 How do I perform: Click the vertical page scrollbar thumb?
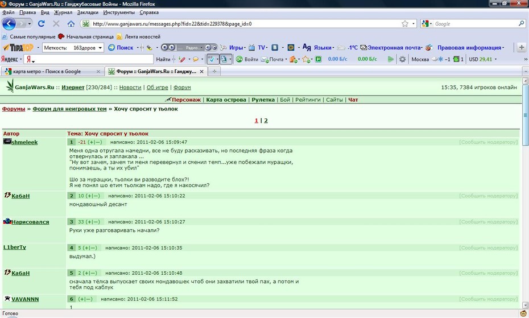click(525, 115)
